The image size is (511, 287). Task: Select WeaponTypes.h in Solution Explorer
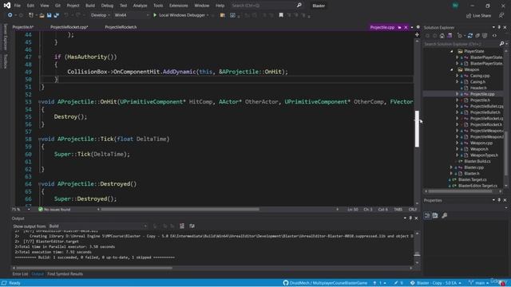pyautogui.click(x=484, y=155)
